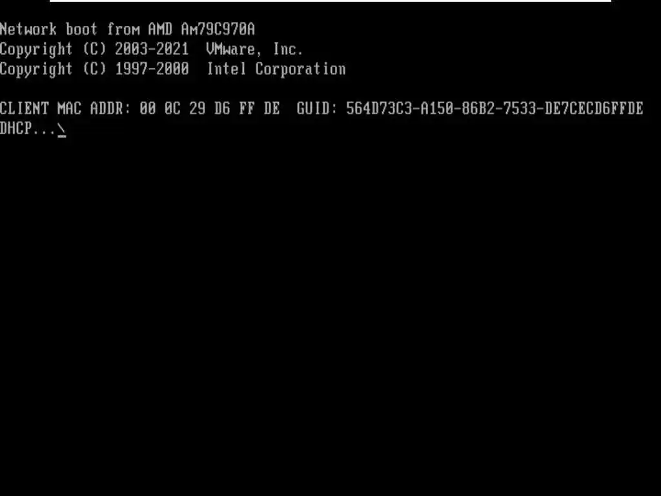Click the spinning cursor after DHCP
661x496 pixels.
(61, 130)
